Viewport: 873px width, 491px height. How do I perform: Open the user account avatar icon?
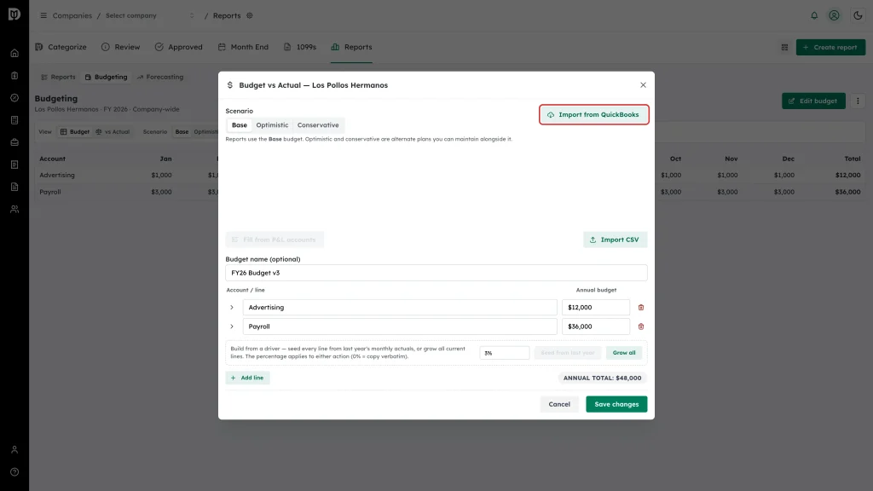tap(834, 15)
